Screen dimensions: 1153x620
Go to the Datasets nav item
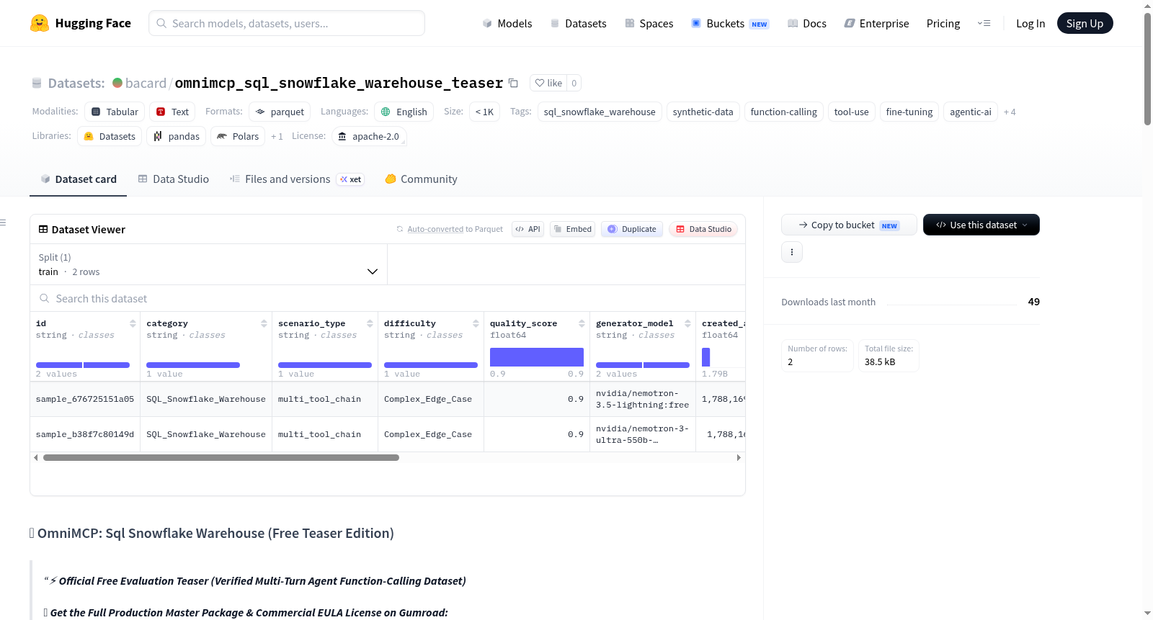coord(579,23)
